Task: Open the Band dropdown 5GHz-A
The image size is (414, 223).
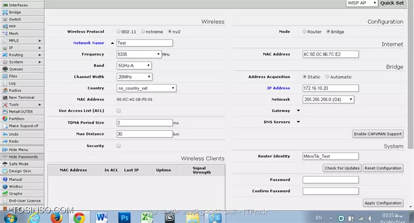Action: coord(134,66)
